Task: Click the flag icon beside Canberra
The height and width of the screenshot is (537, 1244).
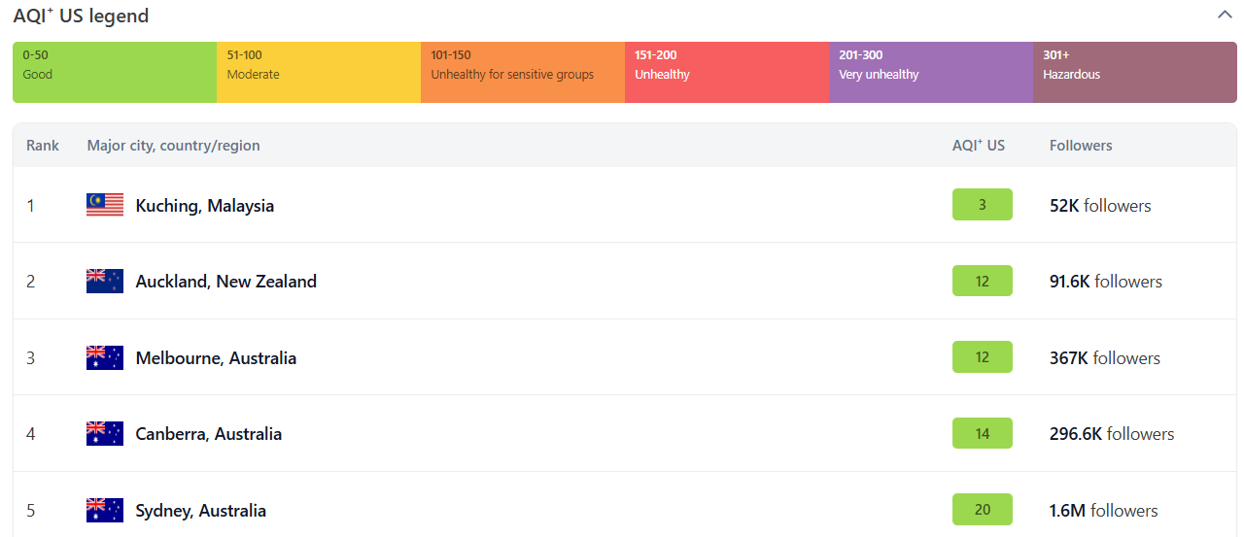Action: click(x=105, y=434)
